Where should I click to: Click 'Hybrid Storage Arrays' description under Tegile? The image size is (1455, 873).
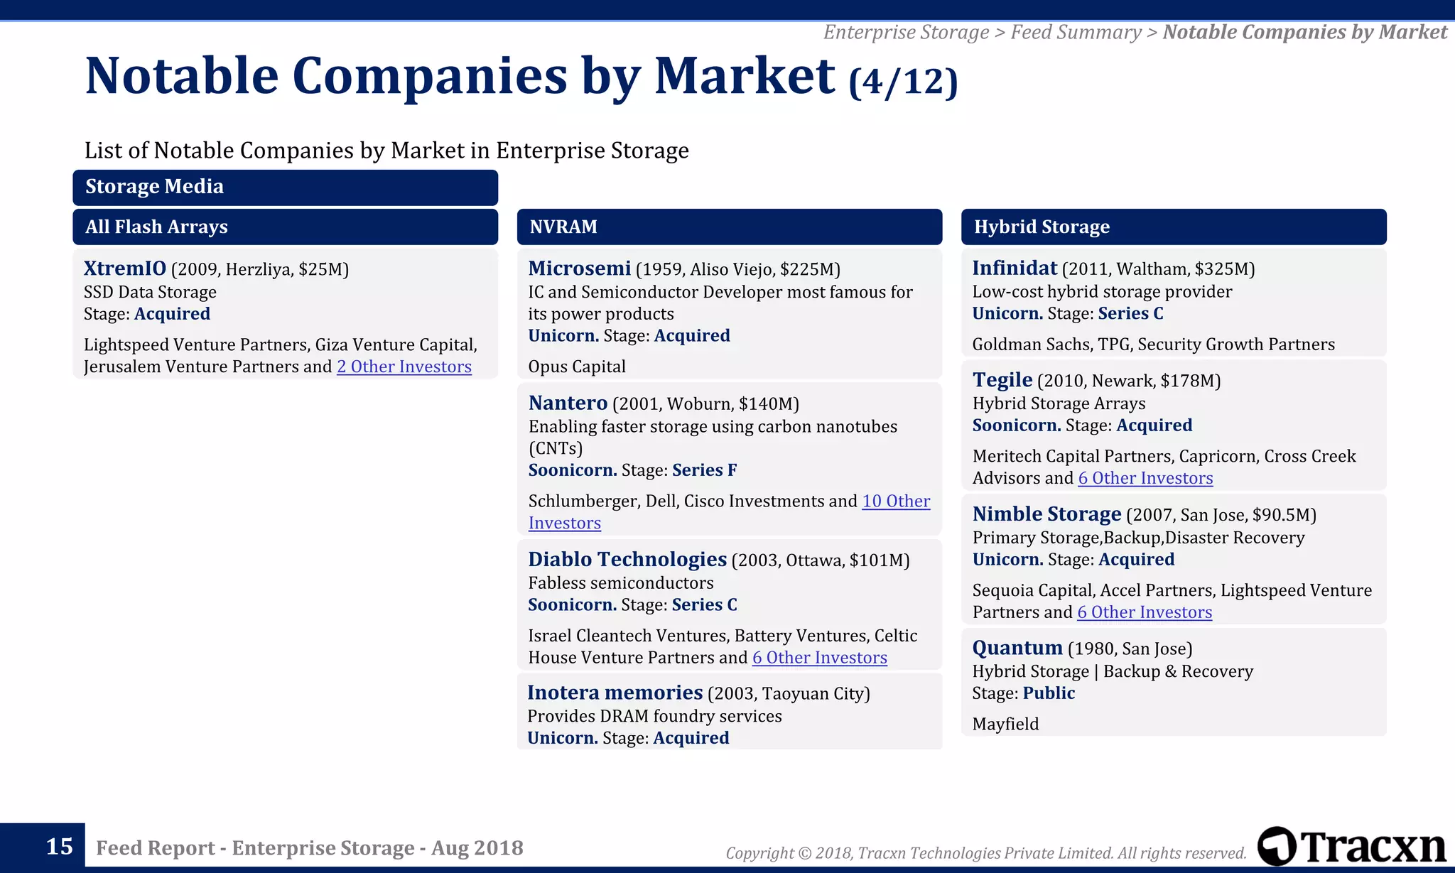pos(1059,403)
